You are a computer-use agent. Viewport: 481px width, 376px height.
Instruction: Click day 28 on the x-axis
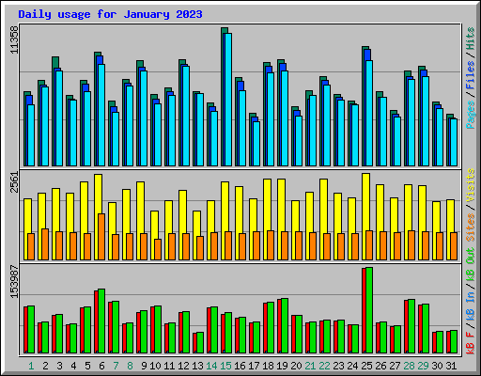pyautogui.click(x=409, y=366)
